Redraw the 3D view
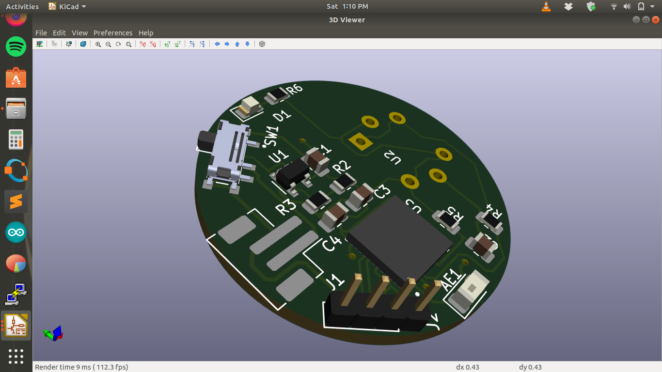The image size is (662, 372). coord(118,44)
